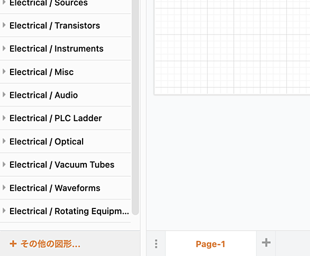The height and width of the screenshot is (256, 310).
Task: Expand the Electrical / Waveforms arrow
Action: click(4, 188)
